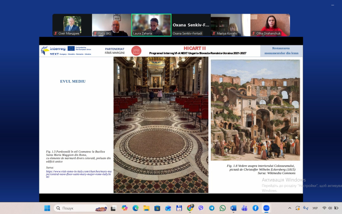
Task: Switch the УКР keyboard language
Action: (x=315, y=208)
